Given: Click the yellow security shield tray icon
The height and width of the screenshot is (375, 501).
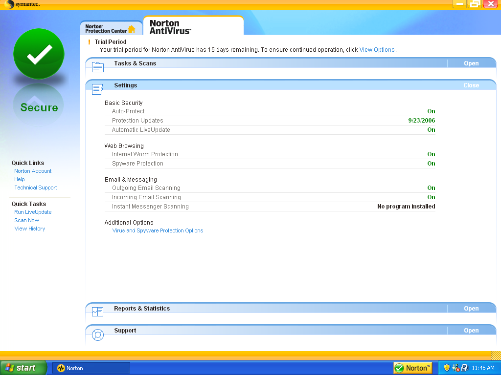Looking at the screenshot, I should point(447,368).
